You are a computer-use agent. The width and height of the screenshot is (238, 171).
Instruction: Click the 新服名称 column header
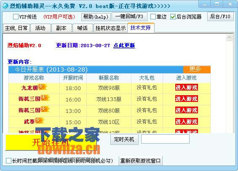click(109, 78)
